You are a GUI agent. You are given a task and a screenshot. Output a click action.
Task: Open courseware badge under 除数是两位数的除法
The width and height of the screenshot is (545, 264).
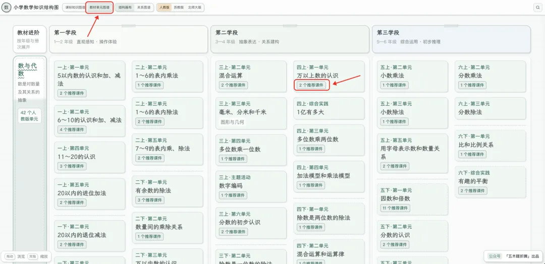click(311, 227)
